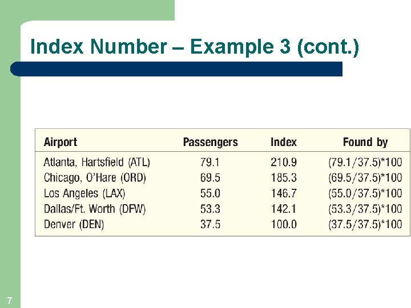Click the 100.0 index value for Denver
The height and width of the screenshot is (308, 411).
284,225
